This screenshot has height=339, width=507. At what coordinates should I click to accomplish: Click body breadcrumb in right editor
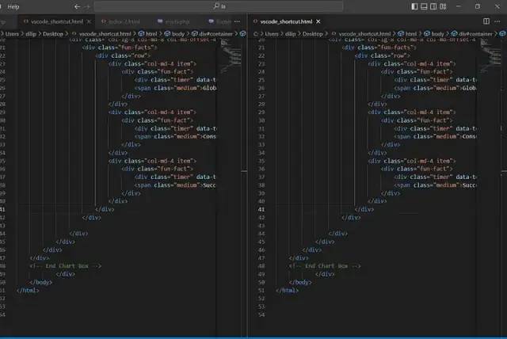point(438,34)
